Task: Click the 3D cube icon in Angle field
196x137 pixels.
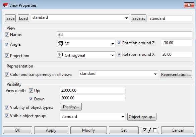Action: click(x=60, y=44)
